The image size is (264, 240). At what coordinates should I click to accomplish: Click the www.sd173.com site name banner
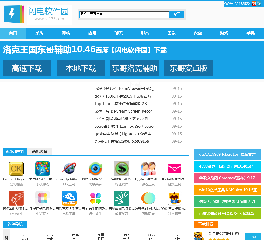click(x=49, y=15)
